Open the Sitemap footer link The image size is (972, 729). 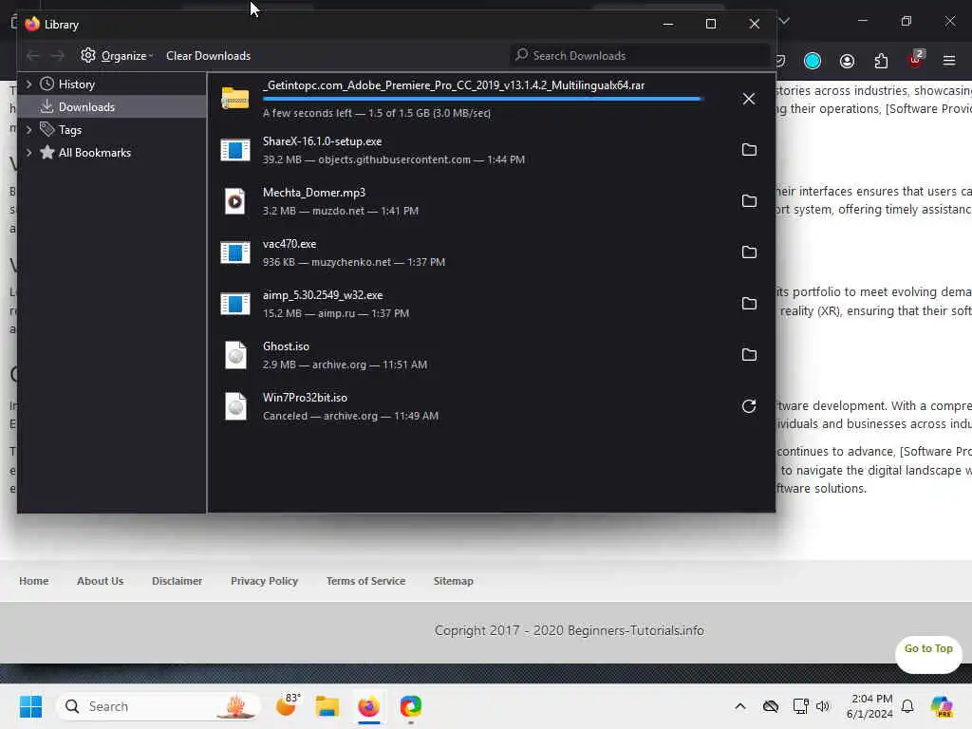pos(453,581)
